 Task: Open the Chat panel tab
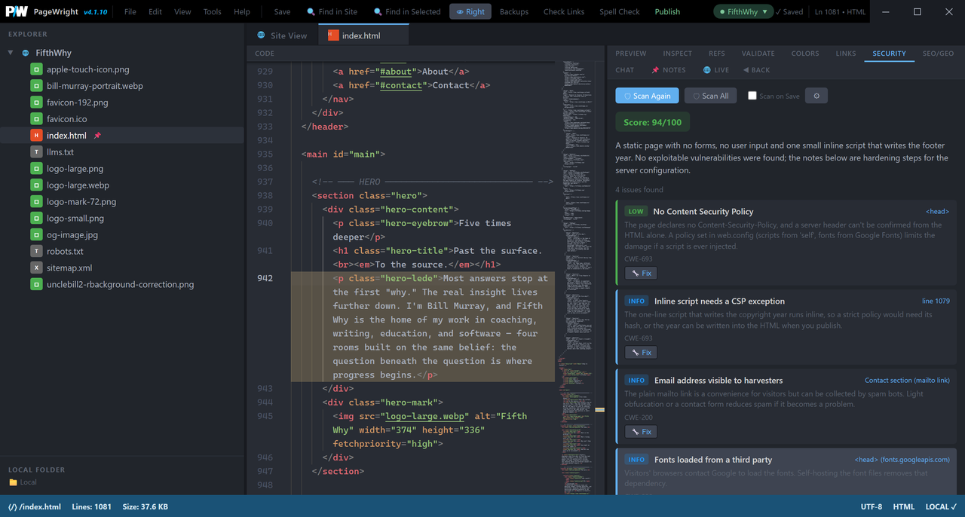pyautogui.click(x=625, y=70)
